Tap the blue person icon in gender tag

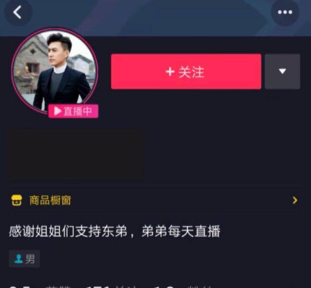pyautogui.click(x=19, y=259)
